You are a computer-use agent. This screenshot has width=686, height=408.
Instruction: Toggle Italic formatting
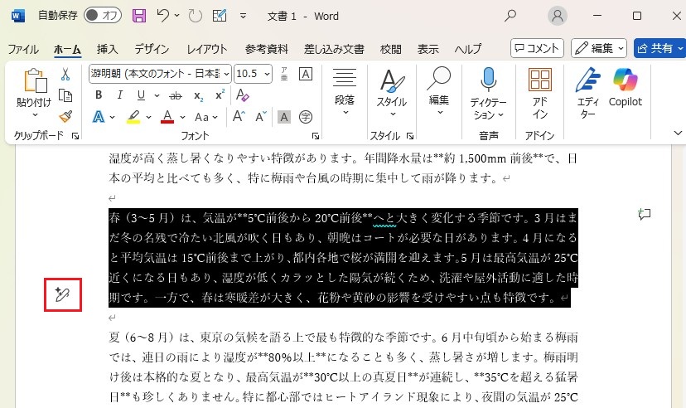click(120, 95)
